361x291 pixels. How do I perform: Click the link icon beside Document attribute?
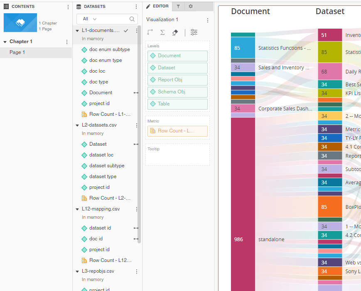coord(136,93)
